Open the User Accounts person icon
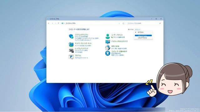 click(x=107, y=36)
